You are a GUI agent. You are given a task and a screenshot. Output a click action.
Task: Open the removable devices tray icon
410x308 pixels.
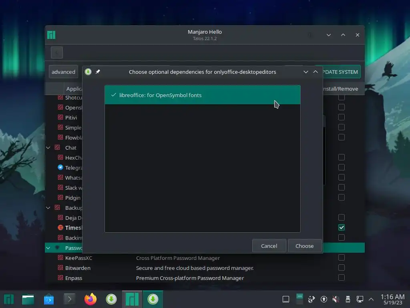(x=348, y=299)
